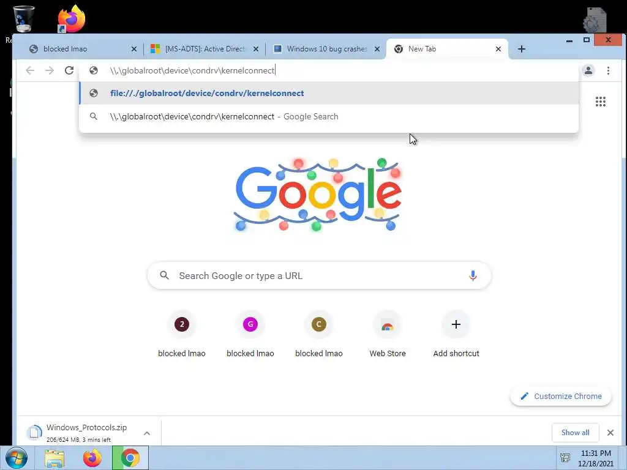Screen dimensions: 627x470
Task: Click the Search Google or type a URL box
Action: tap(319, 275)
